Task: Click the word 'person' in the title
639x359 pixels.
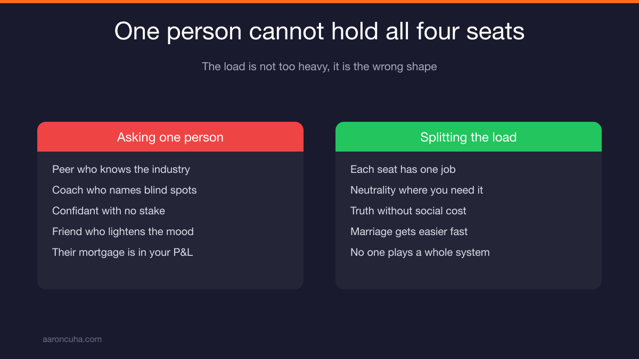Action: tap(204, 32)
